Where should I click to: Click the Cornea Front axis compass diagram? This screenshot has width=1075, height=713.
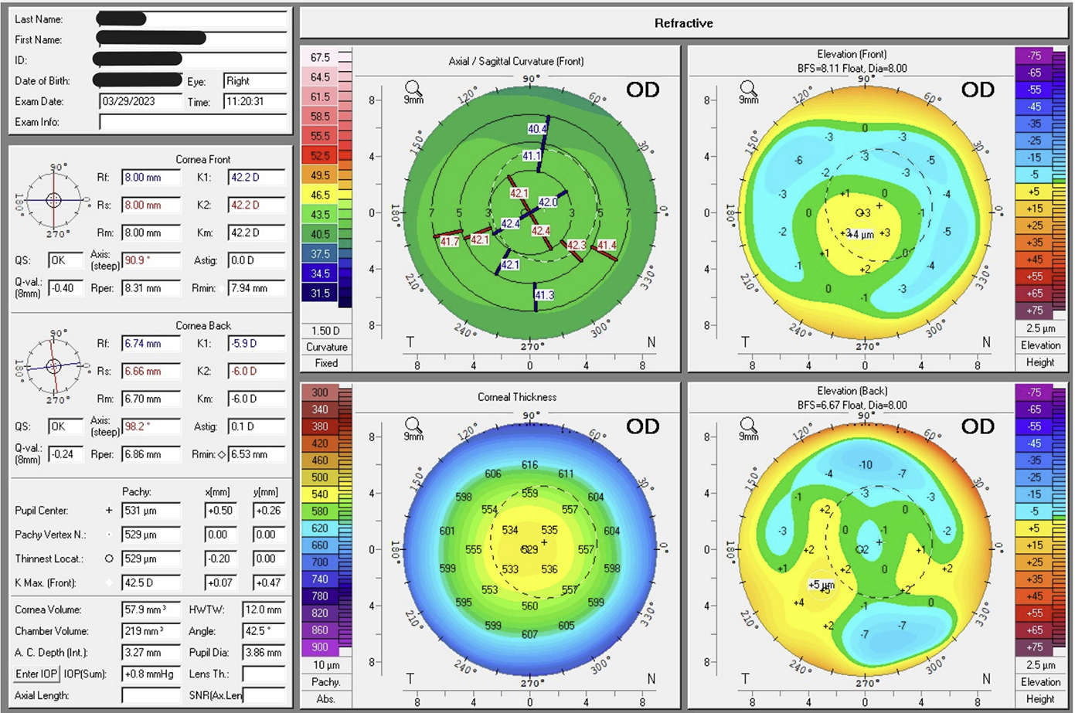point(53,200)
